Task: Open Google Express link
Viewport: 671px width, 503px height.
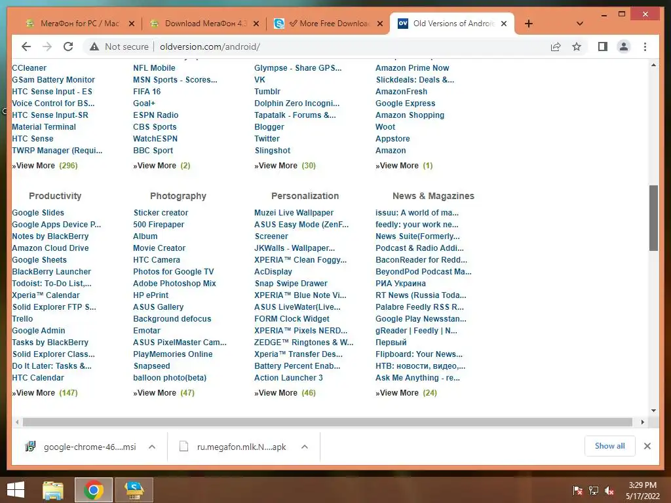Action: [x=405, y=103]
